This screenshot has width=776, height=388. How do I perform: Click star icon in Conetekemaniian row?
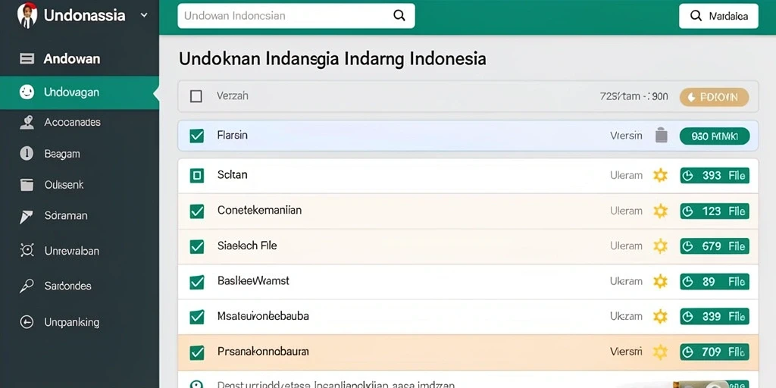click(x=660, y=211)
